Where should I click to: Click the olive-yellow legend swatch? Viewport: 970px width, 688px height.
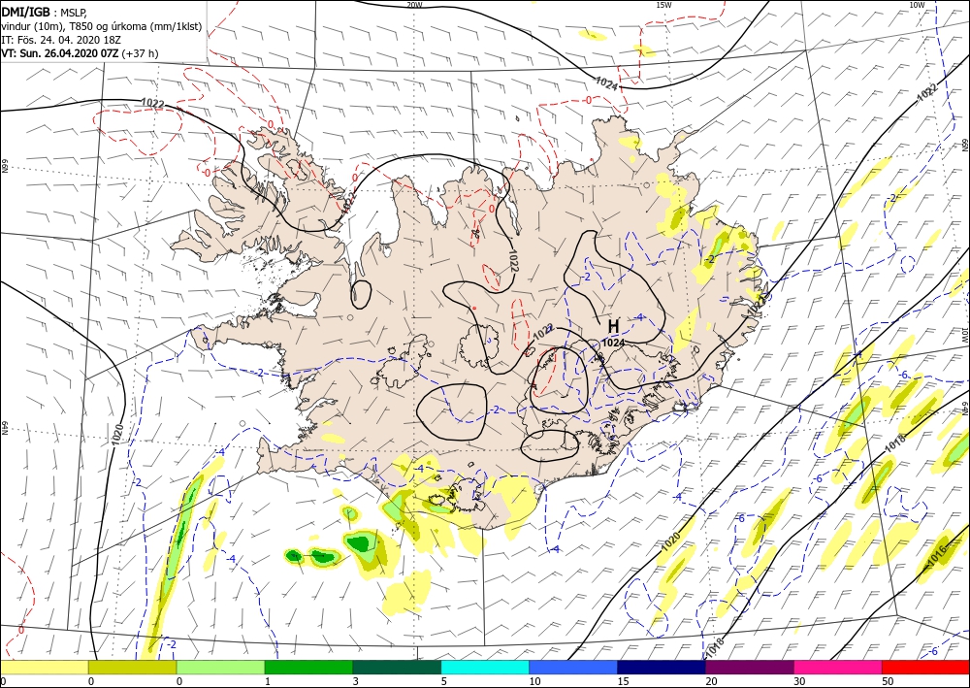pos(132,668)
